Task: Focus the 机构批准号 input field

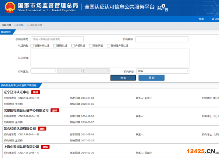Action: click(53, 39)
